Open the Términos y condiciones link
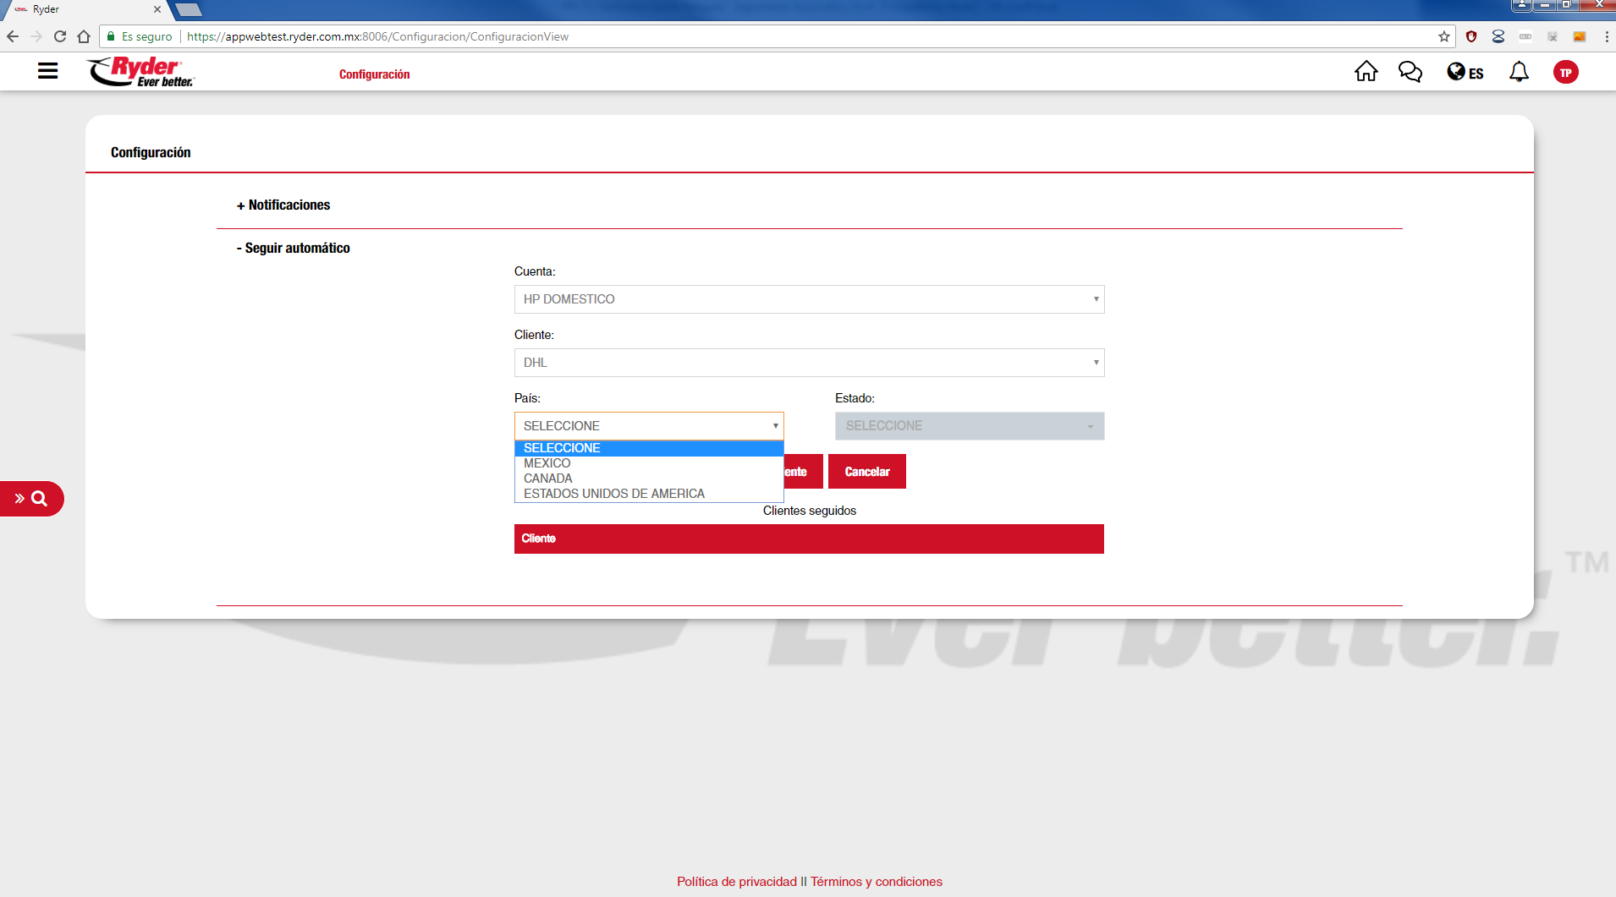Screen dimensions: 1616x897 coord(876,882)
